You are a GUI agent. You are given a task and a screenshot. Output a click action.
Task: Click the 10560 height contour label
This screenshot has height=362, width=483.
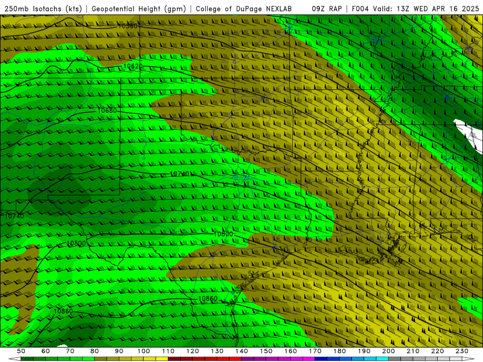(127, 26)
